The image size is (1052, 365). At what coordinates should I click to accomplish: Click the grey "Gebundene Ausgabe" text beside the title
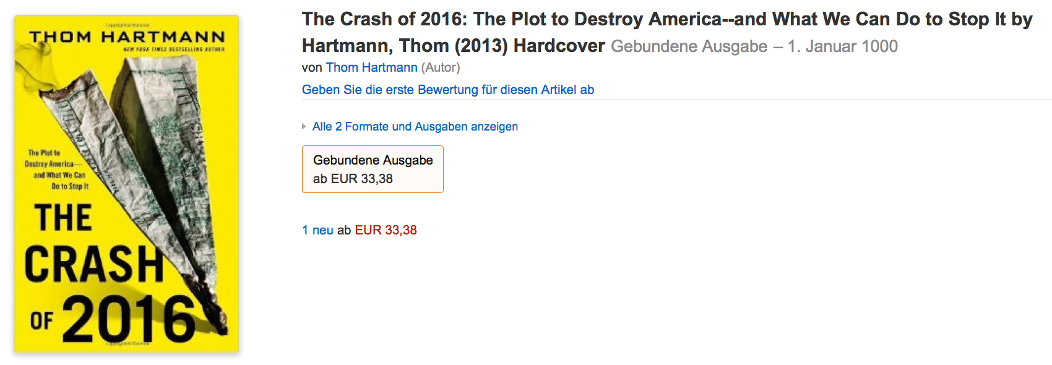(x=689, y=46)
